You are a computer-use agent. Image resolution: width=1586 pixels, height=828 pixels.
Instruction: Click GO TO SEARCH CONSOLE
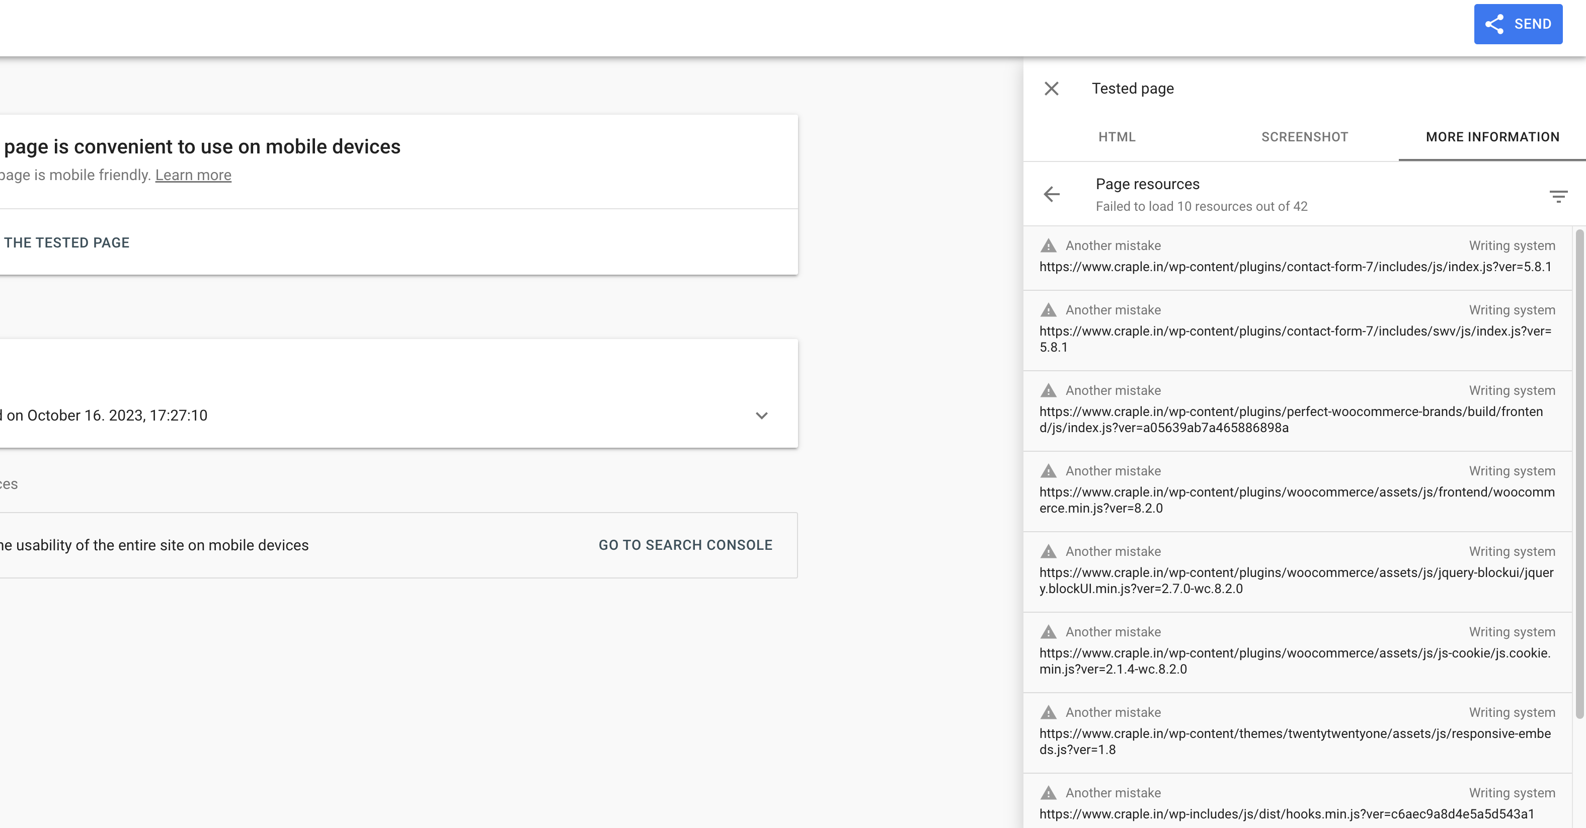685,545
